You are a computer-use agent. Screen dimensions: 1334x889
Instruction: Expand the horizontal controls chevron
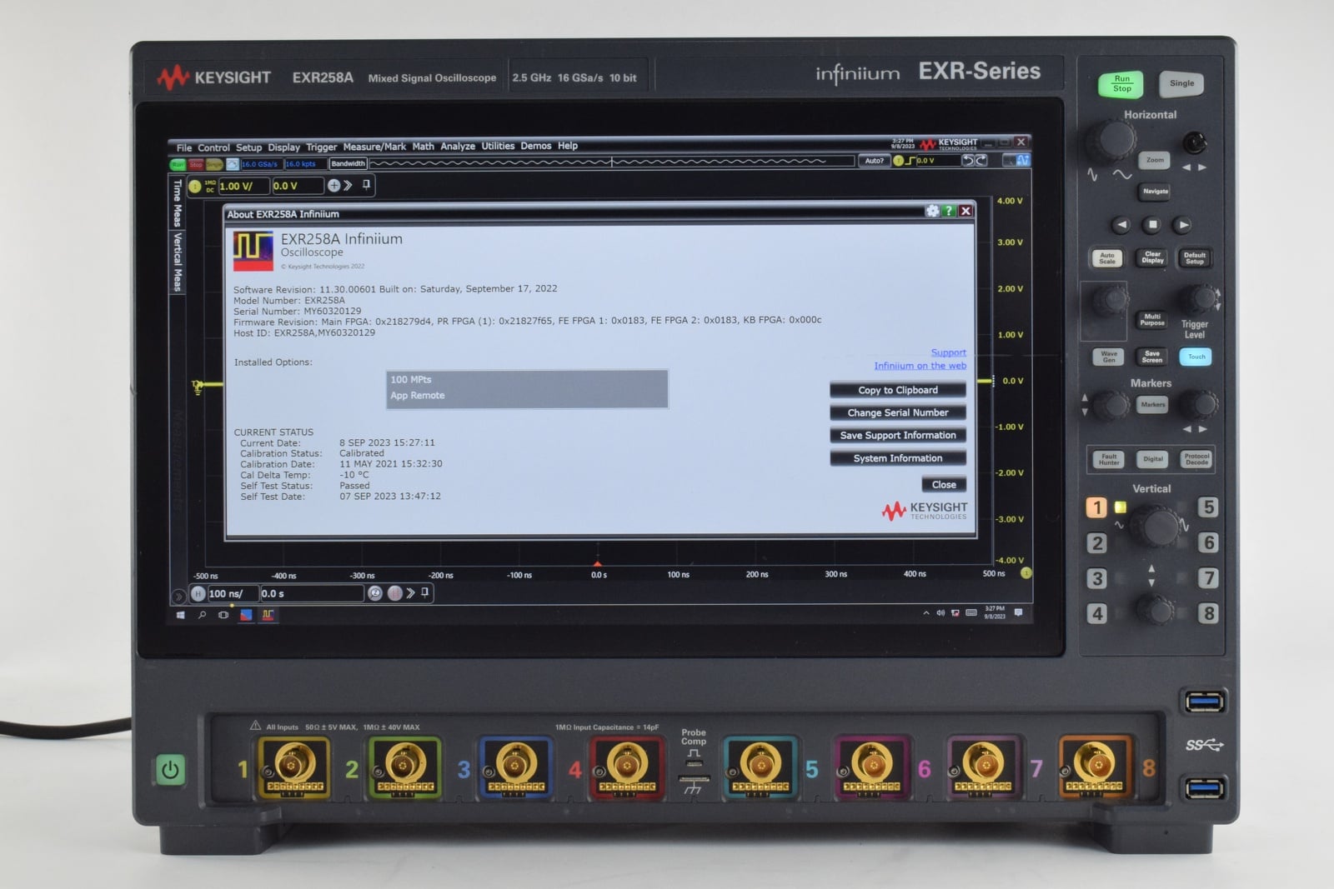[411, 594]
